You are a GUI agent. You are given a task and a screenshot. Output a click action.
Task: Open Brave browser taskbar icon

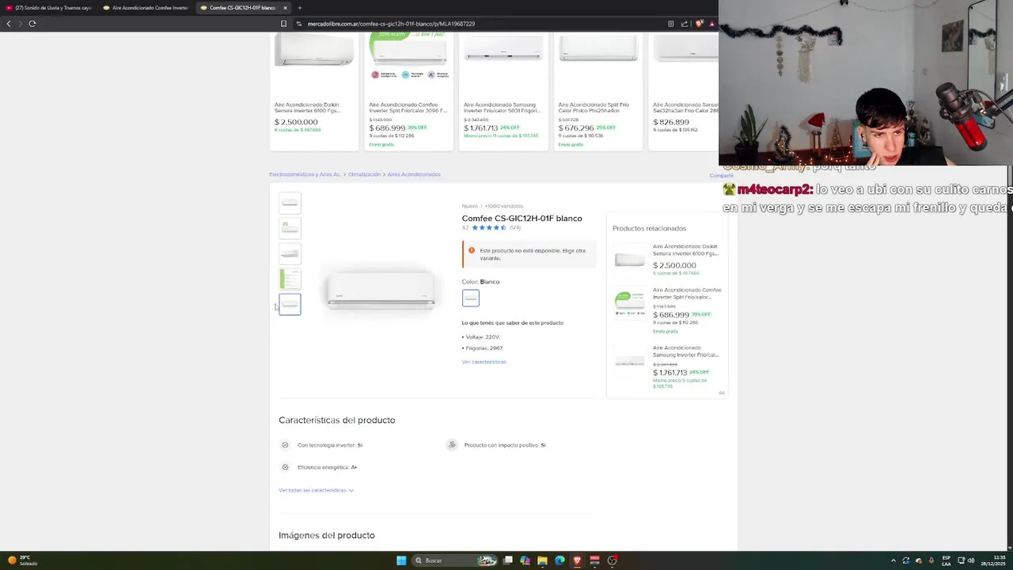pyautogui.click(x=577, y=560)
